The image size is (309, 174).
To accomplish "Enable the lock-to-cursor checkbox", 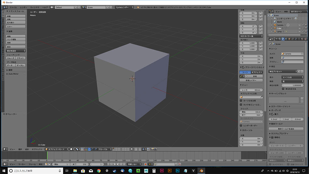I will [x=241, y=100].
